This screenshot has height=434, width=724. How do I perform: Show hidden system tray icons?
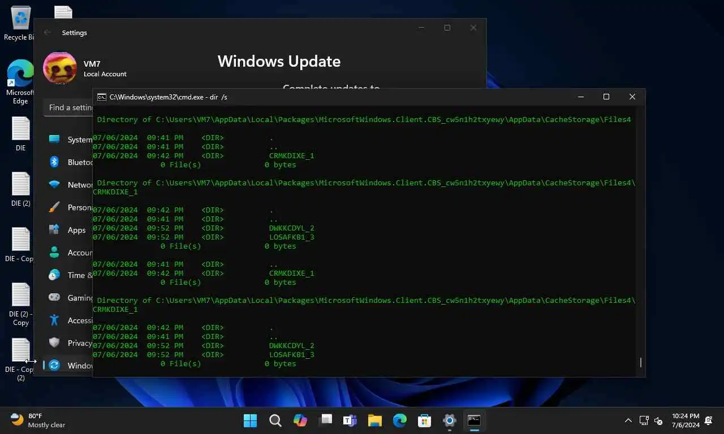[628, 420]
